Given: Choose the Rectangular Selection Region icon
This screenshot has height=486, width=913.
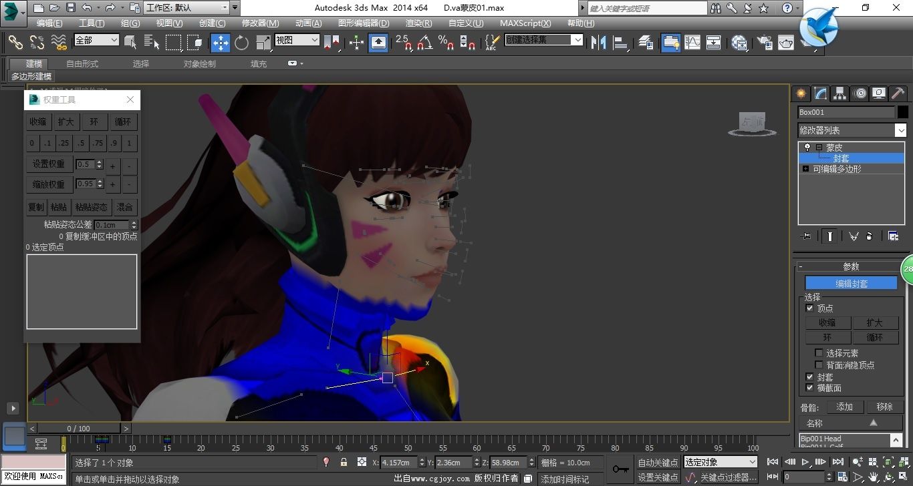Looking at the screenshot, I should (x=174, y=43).
